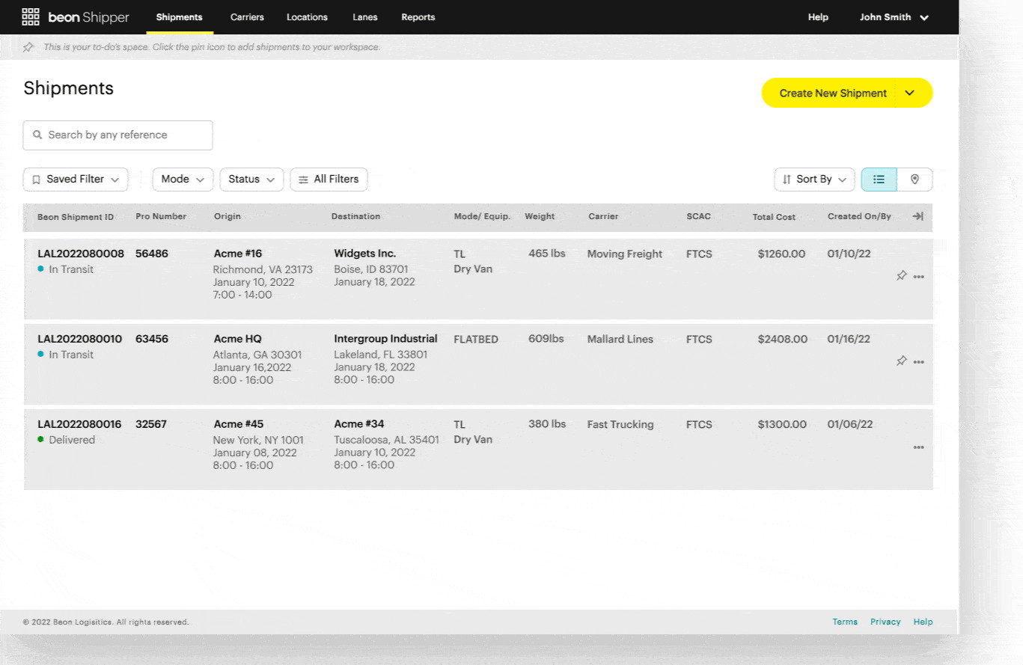Click Pro Number 63456

click(x=152, y=339)
